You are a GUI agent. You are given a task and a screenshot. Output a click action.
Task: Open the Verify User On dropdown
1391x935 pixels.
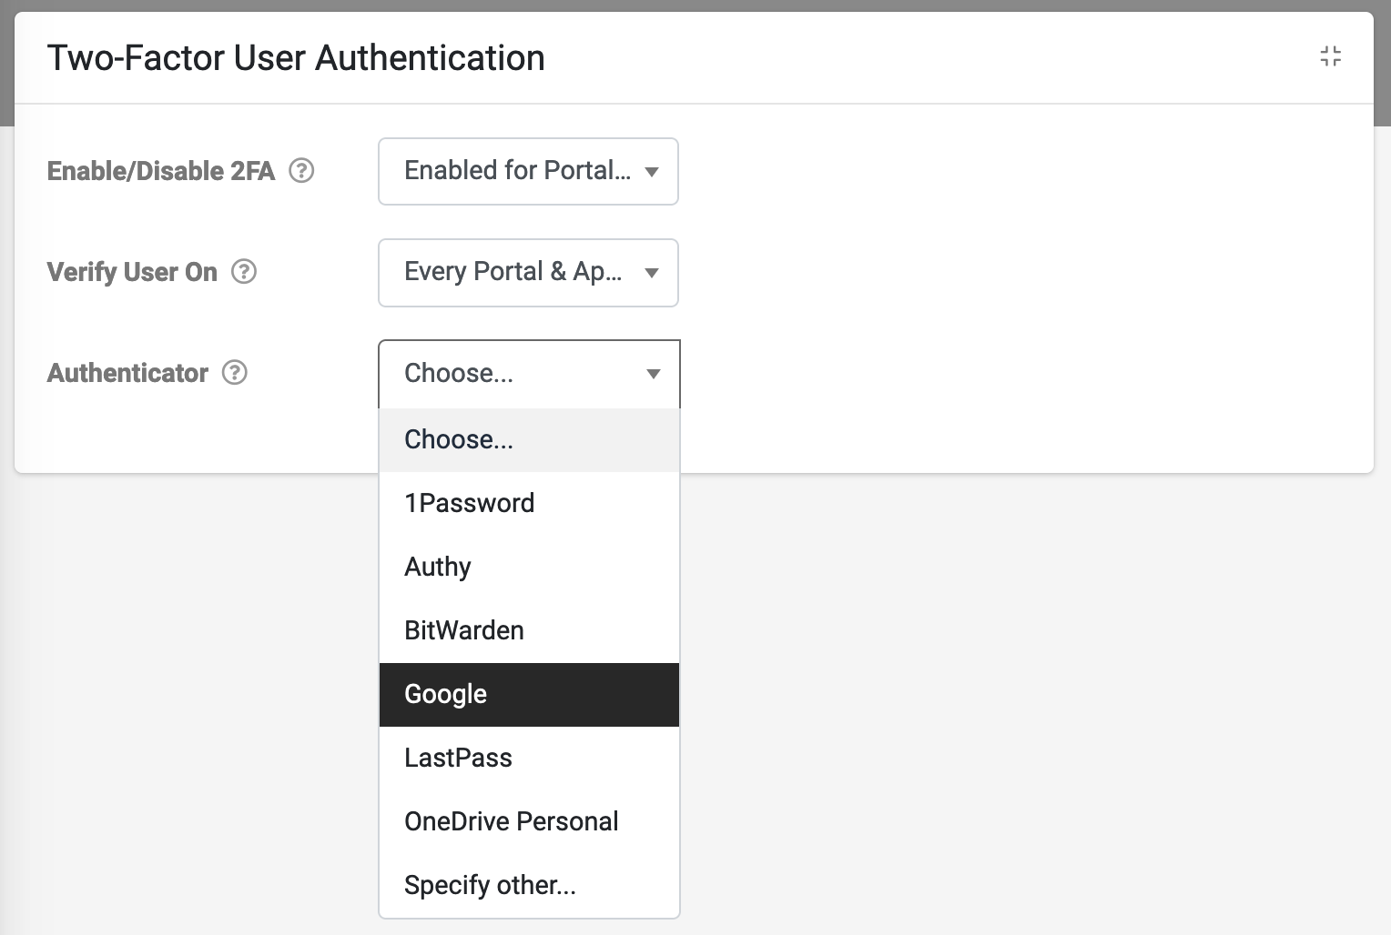pyautogui.click(x=528, y=273)
